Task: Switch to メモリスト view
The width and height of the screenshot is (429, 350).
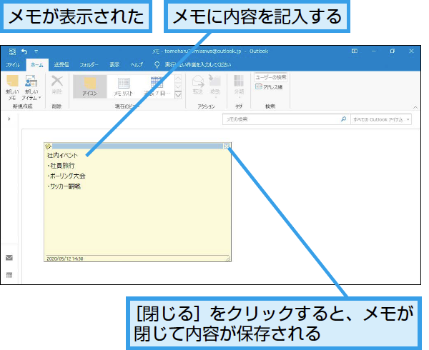Action: [124, 86]
